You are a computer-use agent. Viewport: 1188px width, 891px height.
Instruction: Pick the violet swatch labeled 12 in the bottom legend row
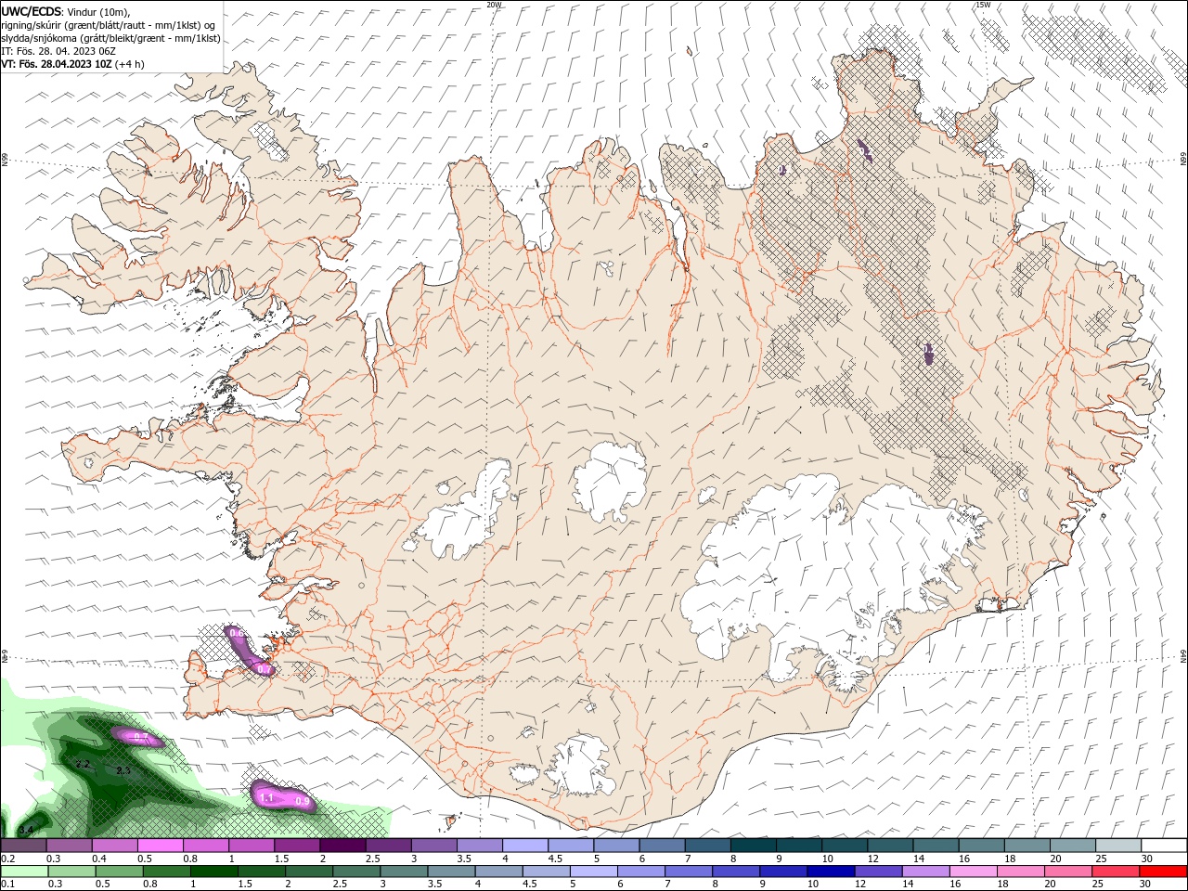(876, 872)
